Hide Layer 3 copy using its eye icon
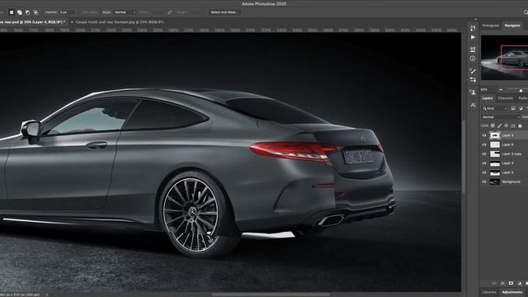This screenshot has width=528, height=297. [484, 154]
